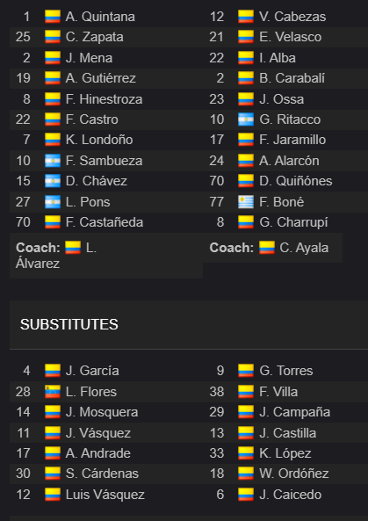Click Venezuela flag next to L. Flores
Screen dimensions: 368x521
point(53,392)
